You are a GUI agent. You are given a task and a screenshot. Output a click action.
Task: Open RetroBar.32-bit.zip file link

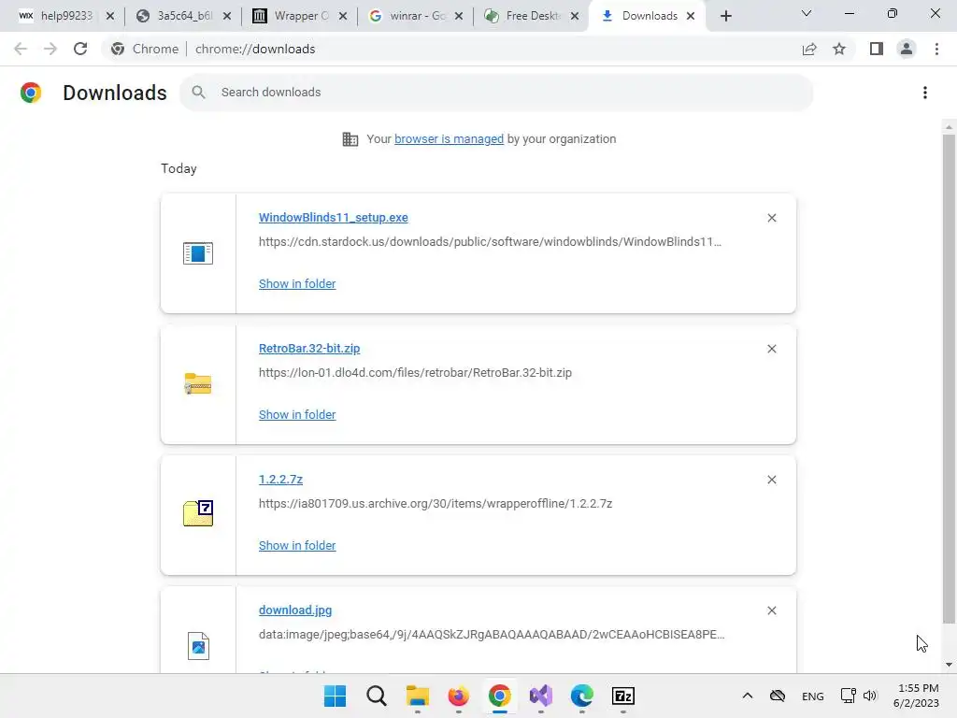click(309, 349)
